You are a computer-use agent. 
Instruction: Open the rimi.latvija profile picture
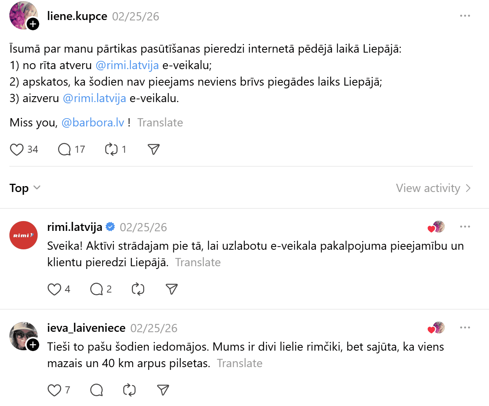pos(24,235)
